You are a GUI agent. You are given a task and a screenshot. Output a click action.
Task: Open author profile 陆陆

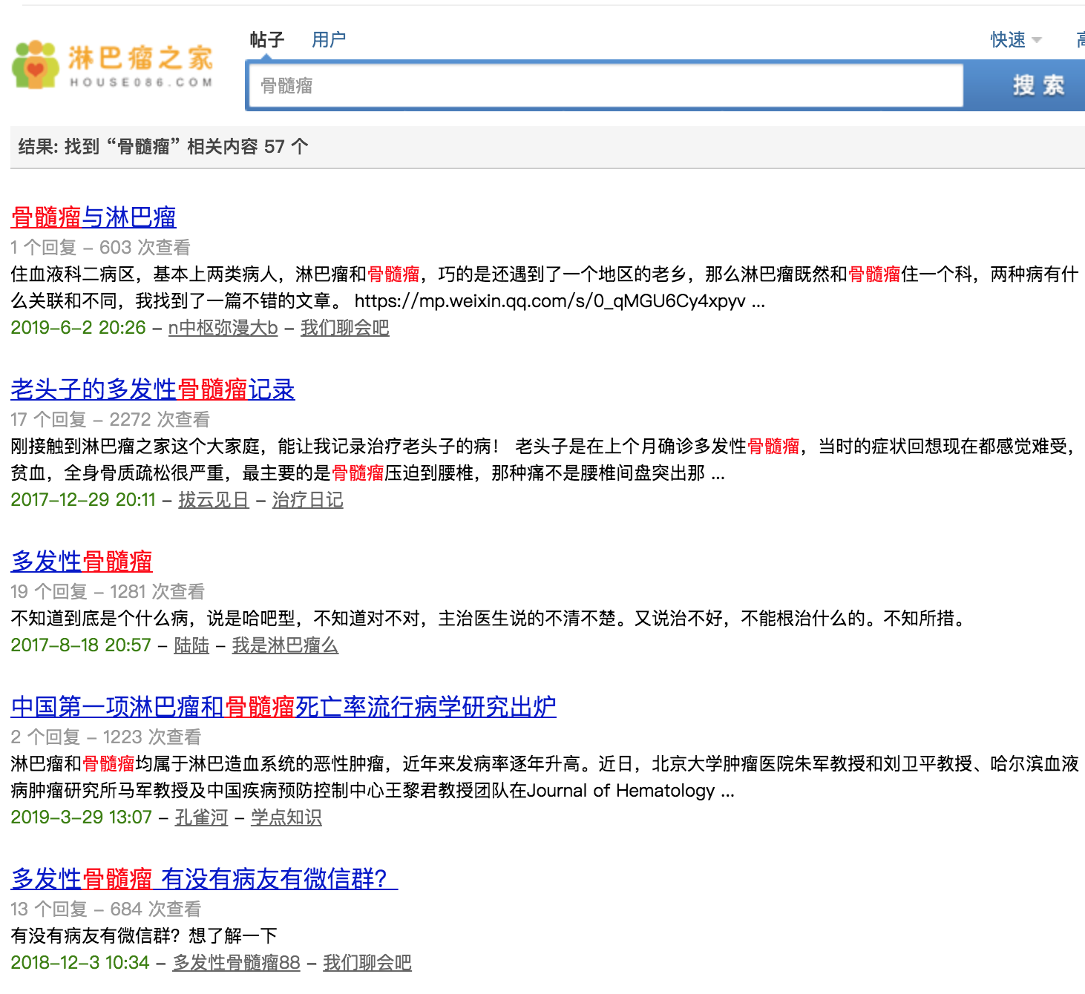191,645
